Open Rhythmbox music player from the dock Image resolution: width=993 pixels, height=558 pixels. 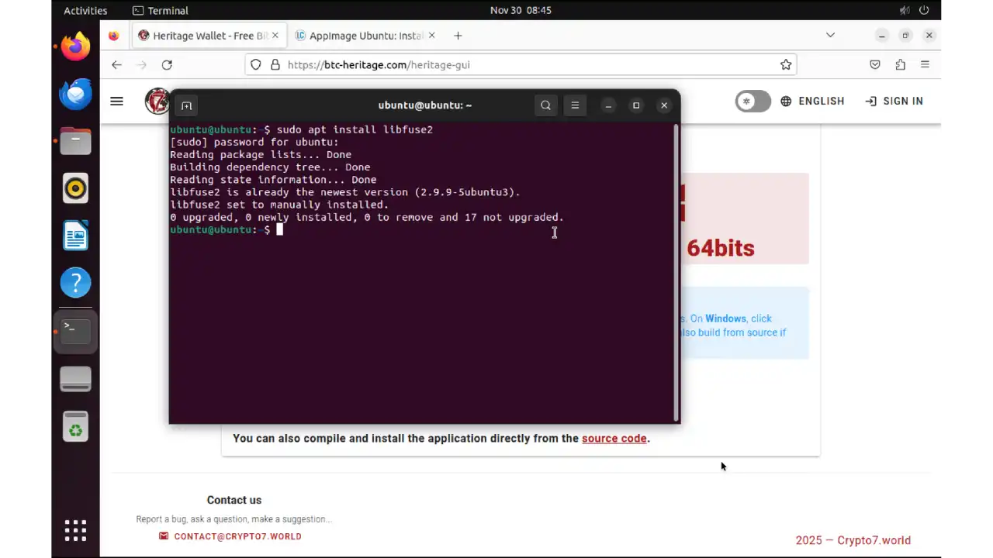pyautogui.click(x=75, y=188)
